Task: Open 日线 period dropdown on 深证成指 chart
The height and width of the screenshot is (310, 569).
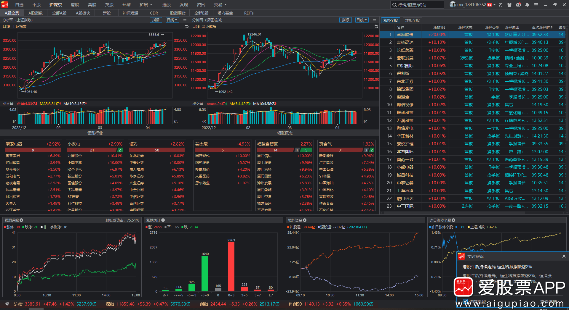Action: coord(362,20)
